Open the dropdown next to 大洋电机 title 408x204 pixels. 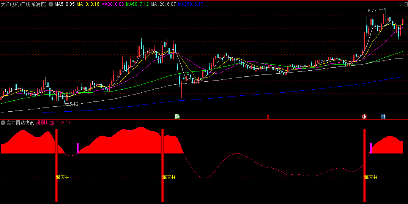pyautogui.click(x=50, y=4)
